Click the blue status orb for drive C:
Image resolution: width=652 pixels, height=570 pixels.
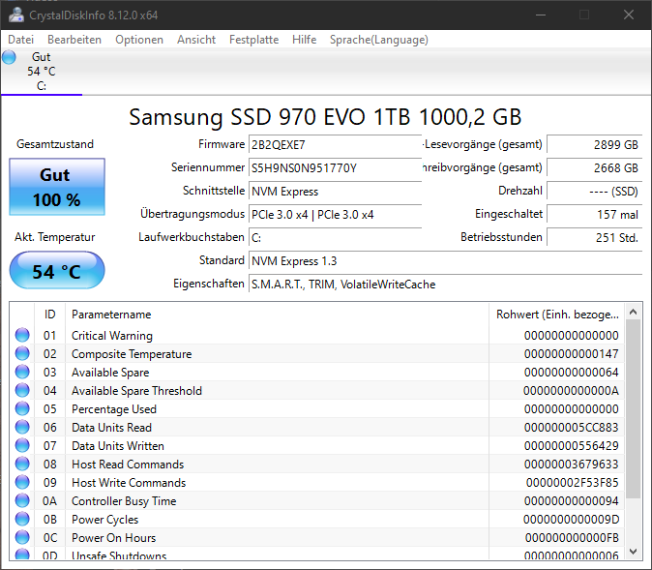pos(9,57)
